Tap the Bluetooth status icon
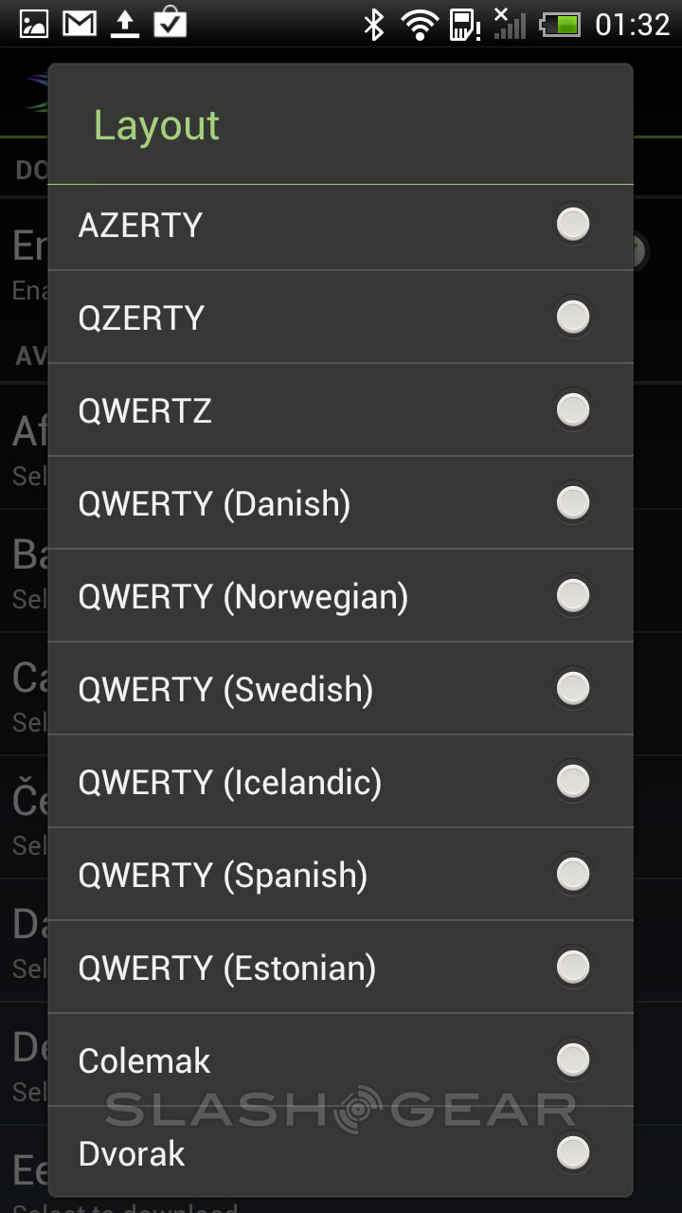Screen dimensions: 682x1213 click(374, 25)
